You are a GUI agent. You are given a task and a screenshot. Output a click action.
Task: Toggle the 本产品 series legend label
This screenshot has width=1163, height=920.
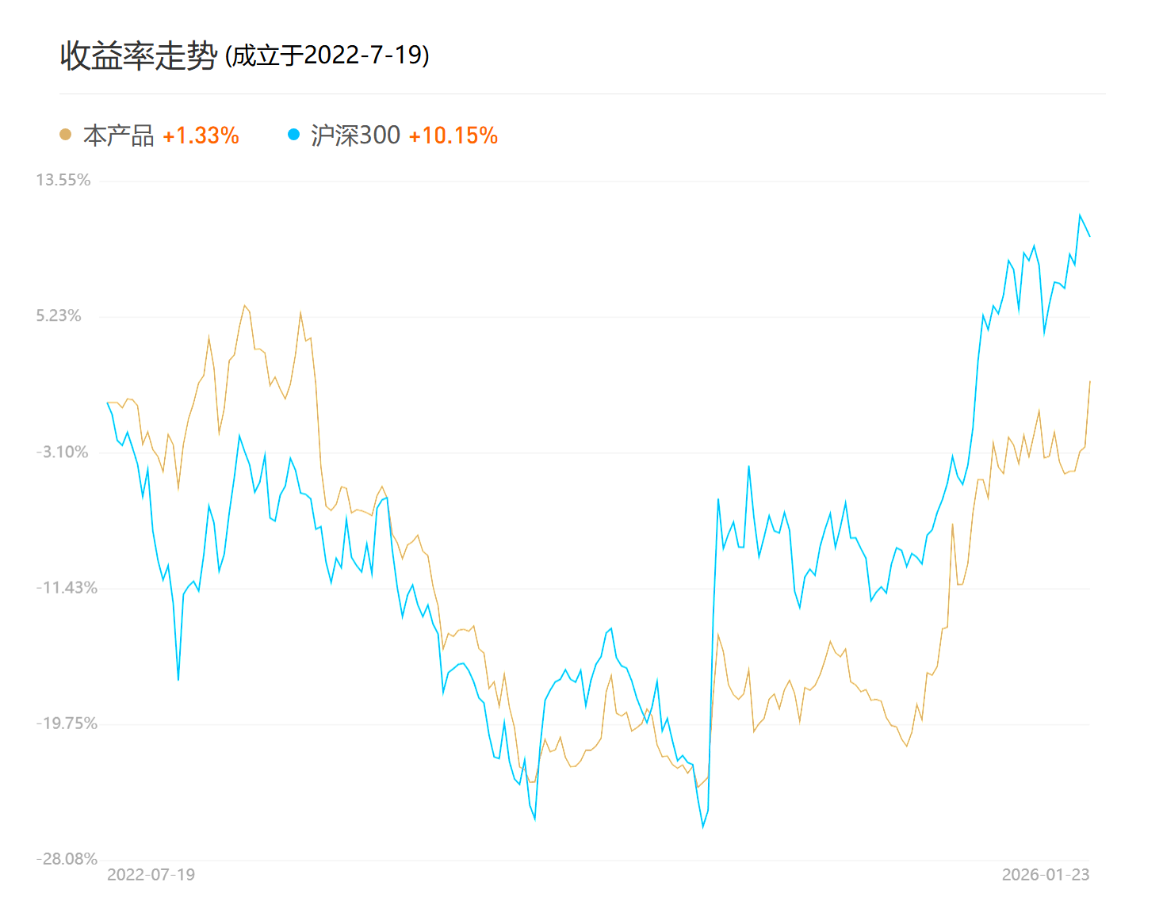click(118, 136)
